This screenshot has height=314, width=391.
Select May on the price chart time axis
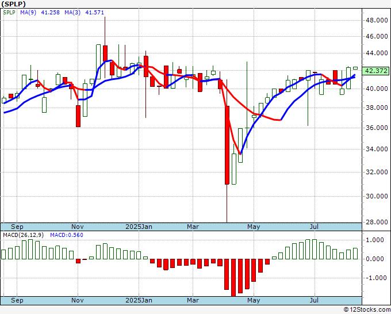(254, 227)
